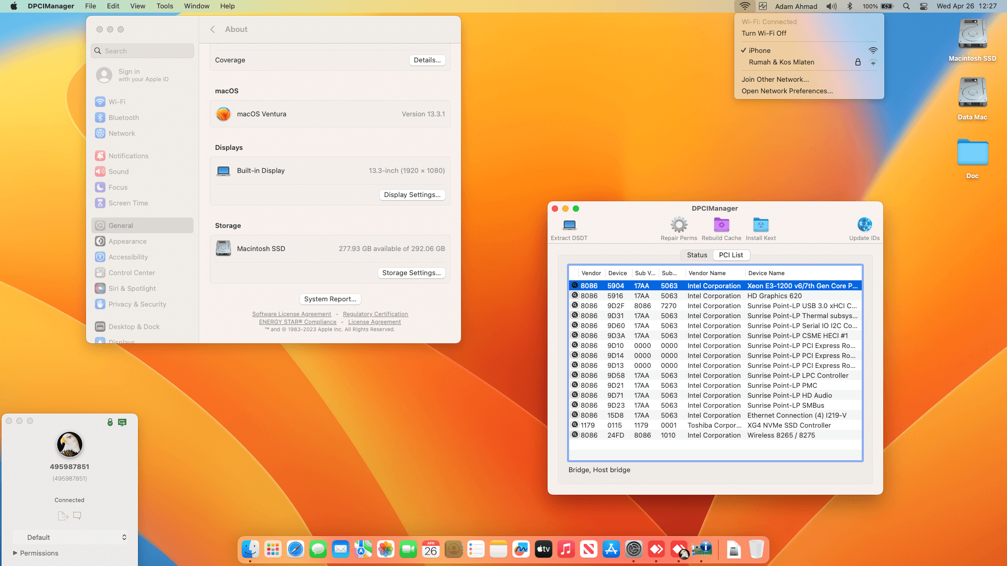Open the Software License Agreement link
This screenshot has height=566, width=1007.
point(292,314)
